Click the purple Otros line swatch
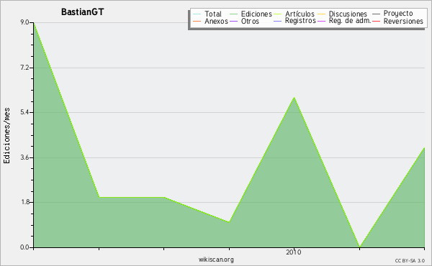The image size is (432, 266). (x=233, y=21)
